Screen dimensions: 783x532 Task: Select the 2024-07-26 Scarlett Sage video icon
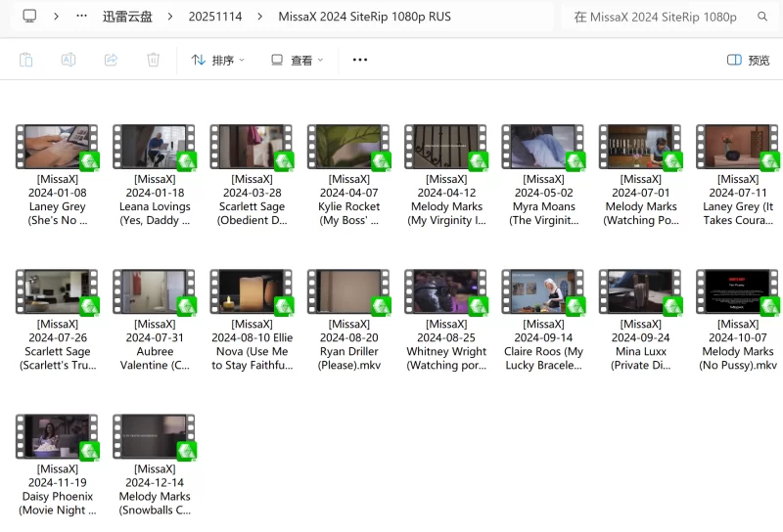pyautogui.click(x=57, y=292)
